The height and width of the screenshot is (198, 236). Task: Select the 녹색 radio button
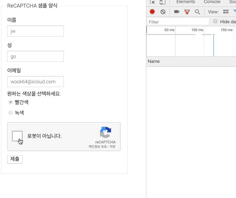tap(11, 113)
